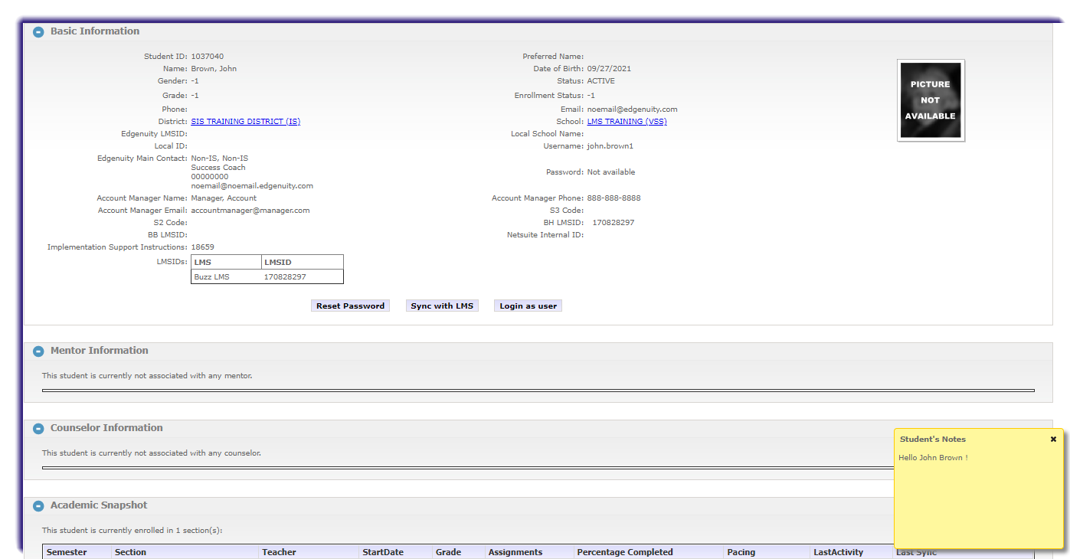
Task: Click the Basic Information heading text
Action: tap(95, 31)
